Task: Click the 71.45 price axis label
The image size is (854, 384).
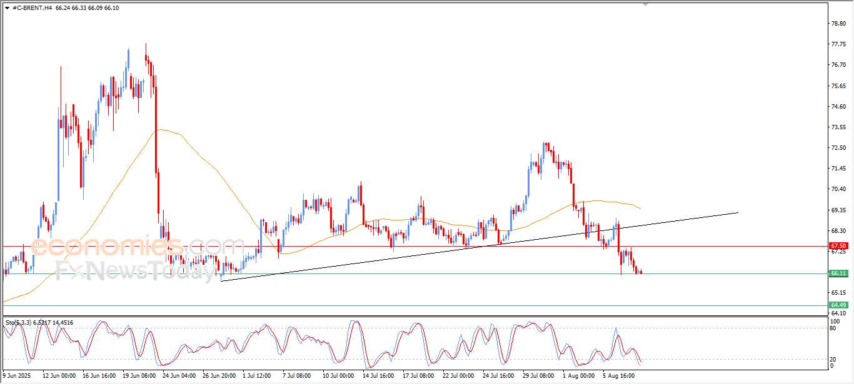Action: [838, 169]
